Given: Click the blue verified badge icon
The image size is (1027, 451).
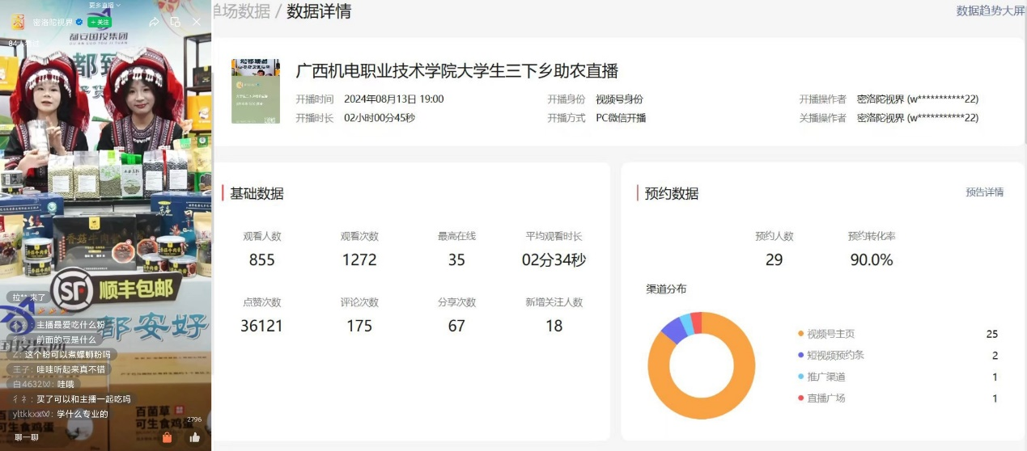Looking at the screenshot, I should tap(79, 23).
